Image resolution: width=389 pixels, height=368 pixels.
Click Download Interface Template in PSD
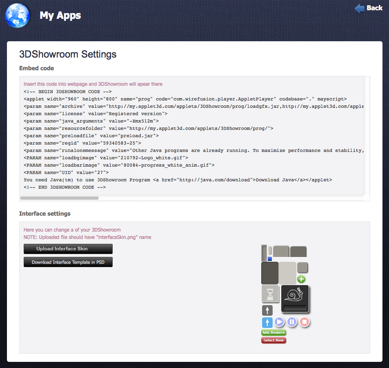pos(68,262)
